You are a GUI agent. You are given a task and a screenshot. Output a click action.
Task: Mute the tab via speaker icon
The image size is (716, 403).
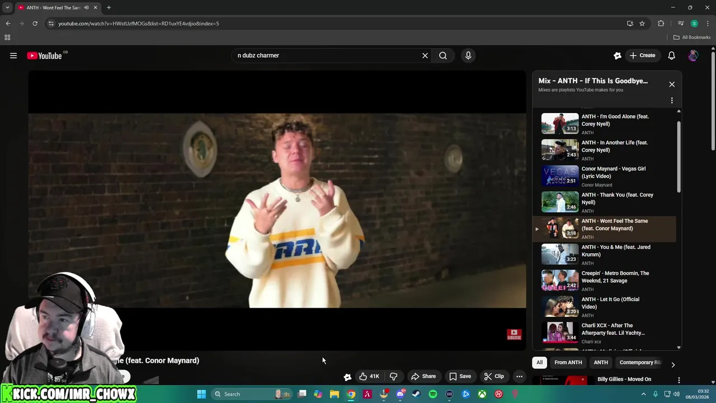point(86,7)
